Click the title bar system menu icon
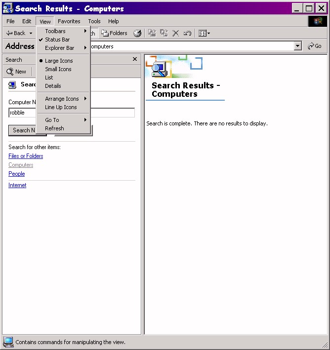This screenshot has height=350, width=330. pyautogui.click(x=8, y=8)
